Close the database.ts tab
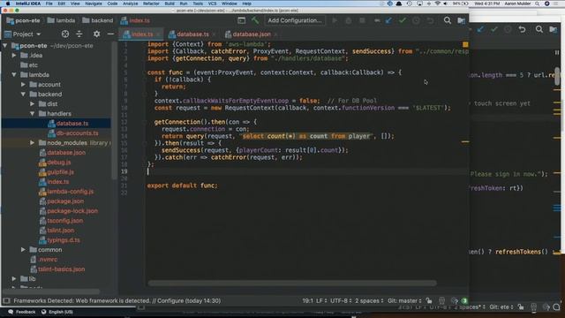 click(214, 34)
